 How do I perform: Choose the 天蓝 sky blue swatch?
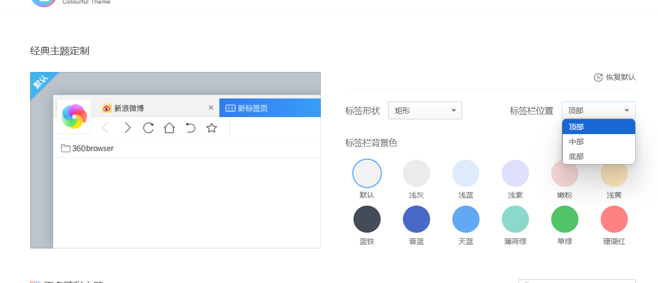click(x=466, y=219)
